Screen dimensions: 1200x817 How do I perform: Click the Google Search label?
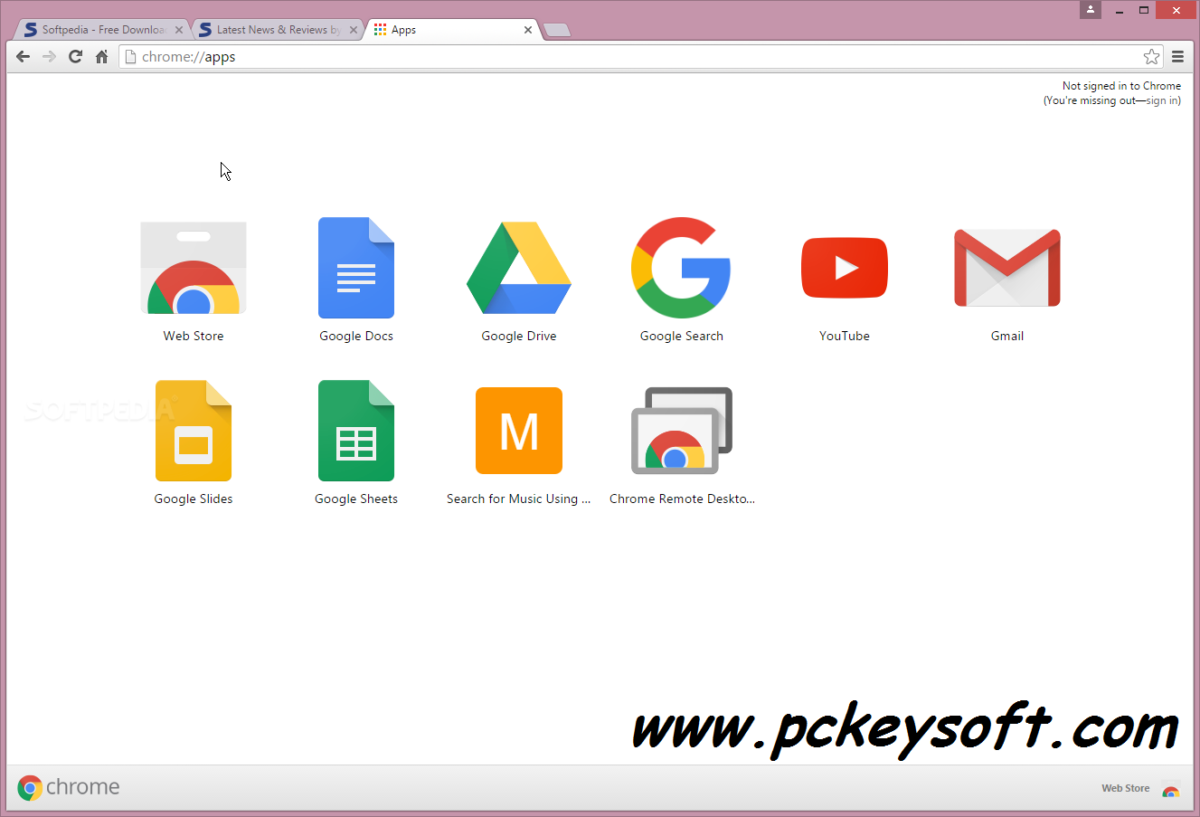(682, 336)
